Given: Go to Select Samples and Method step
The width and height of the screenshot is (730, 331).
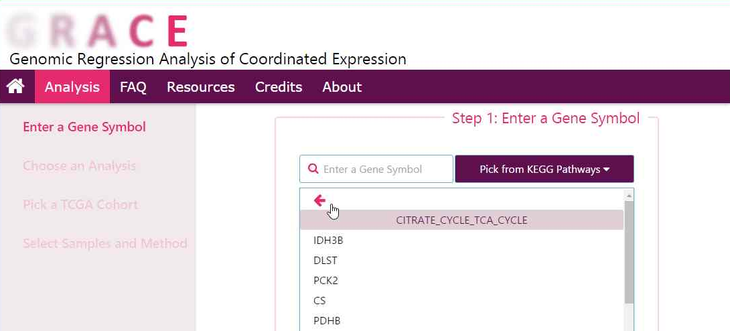Looking at the screenshot, I should [105, 243].
